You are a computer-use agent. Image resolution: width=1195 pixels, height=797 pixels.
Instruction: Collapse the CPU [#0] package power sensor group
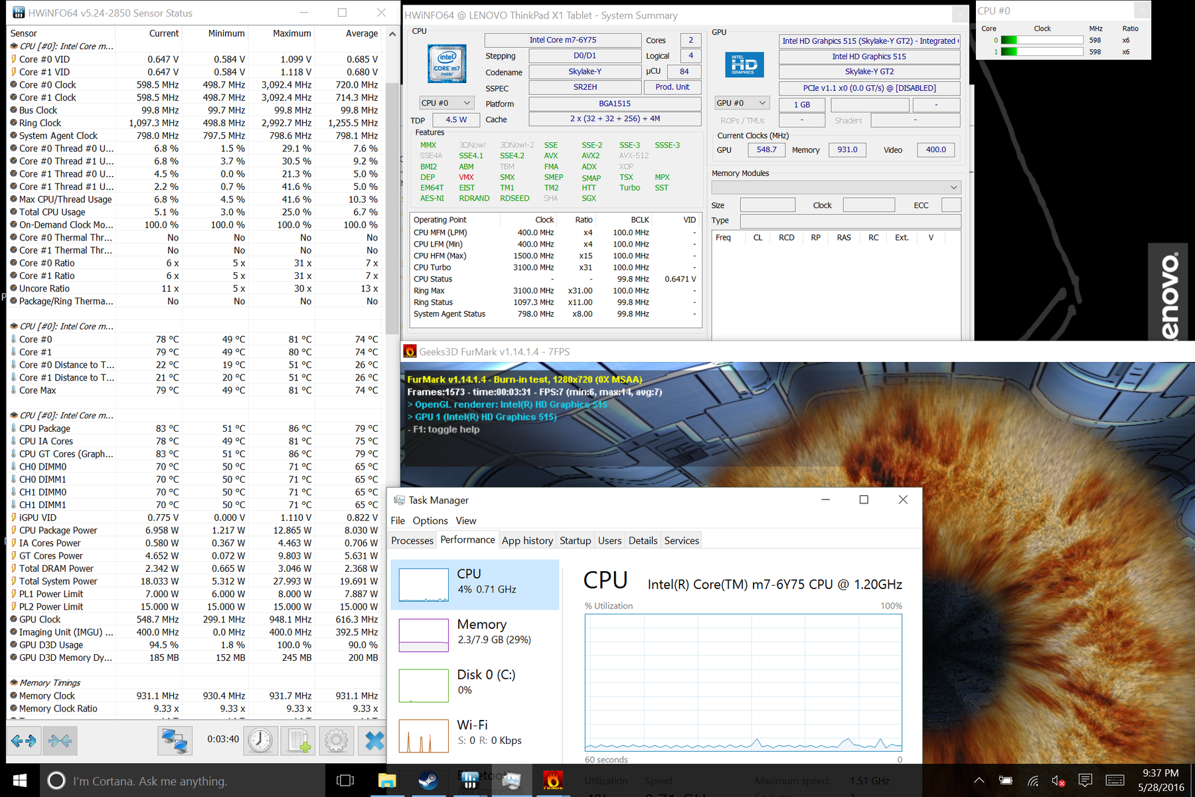[x=14, y=415]
